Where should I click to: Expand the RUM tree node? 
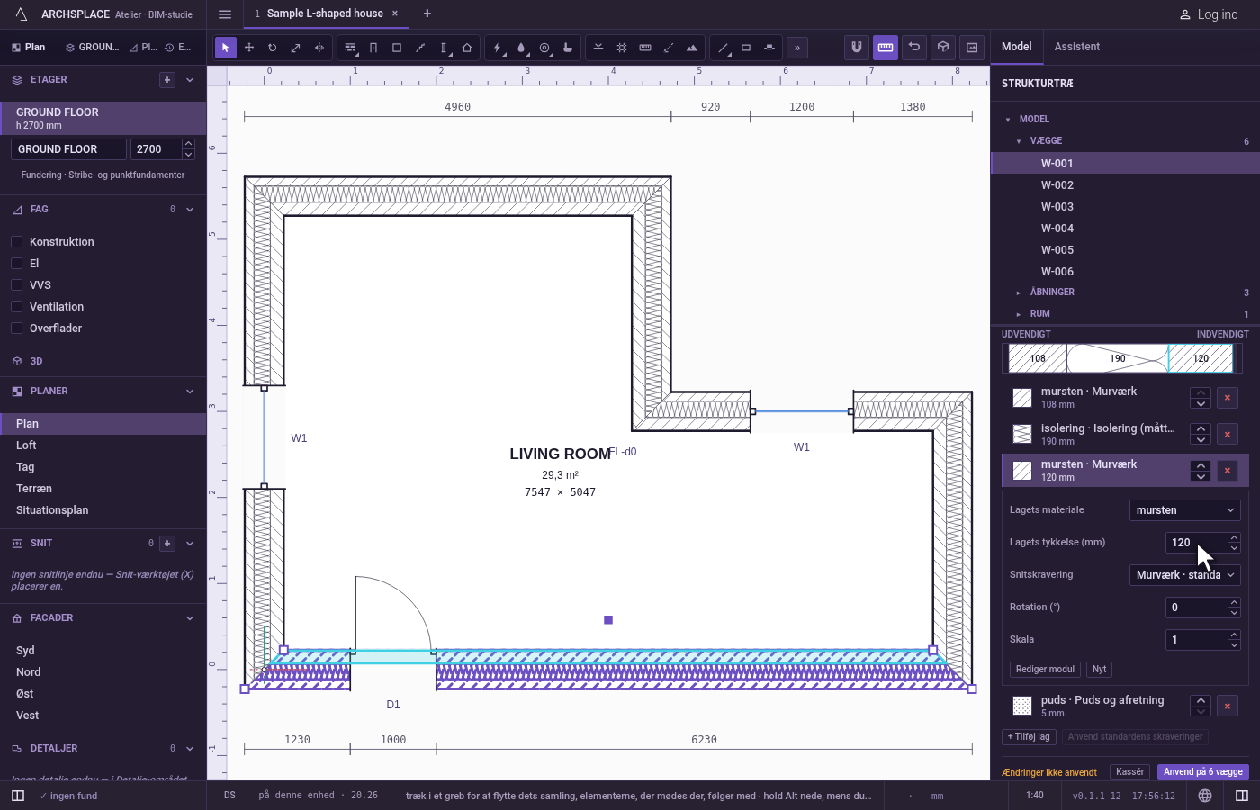pyautogui.click(x=1018, y=314)
